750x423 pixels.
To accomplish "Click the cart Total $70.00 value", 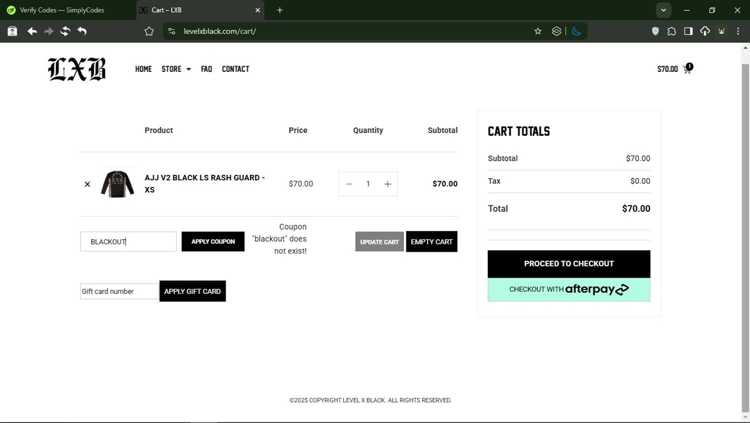I will pos(636,209).
